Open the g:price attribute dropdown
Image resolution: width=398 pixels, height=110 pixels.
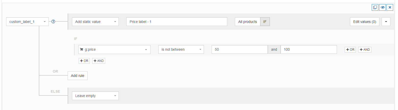click(114, 49)
